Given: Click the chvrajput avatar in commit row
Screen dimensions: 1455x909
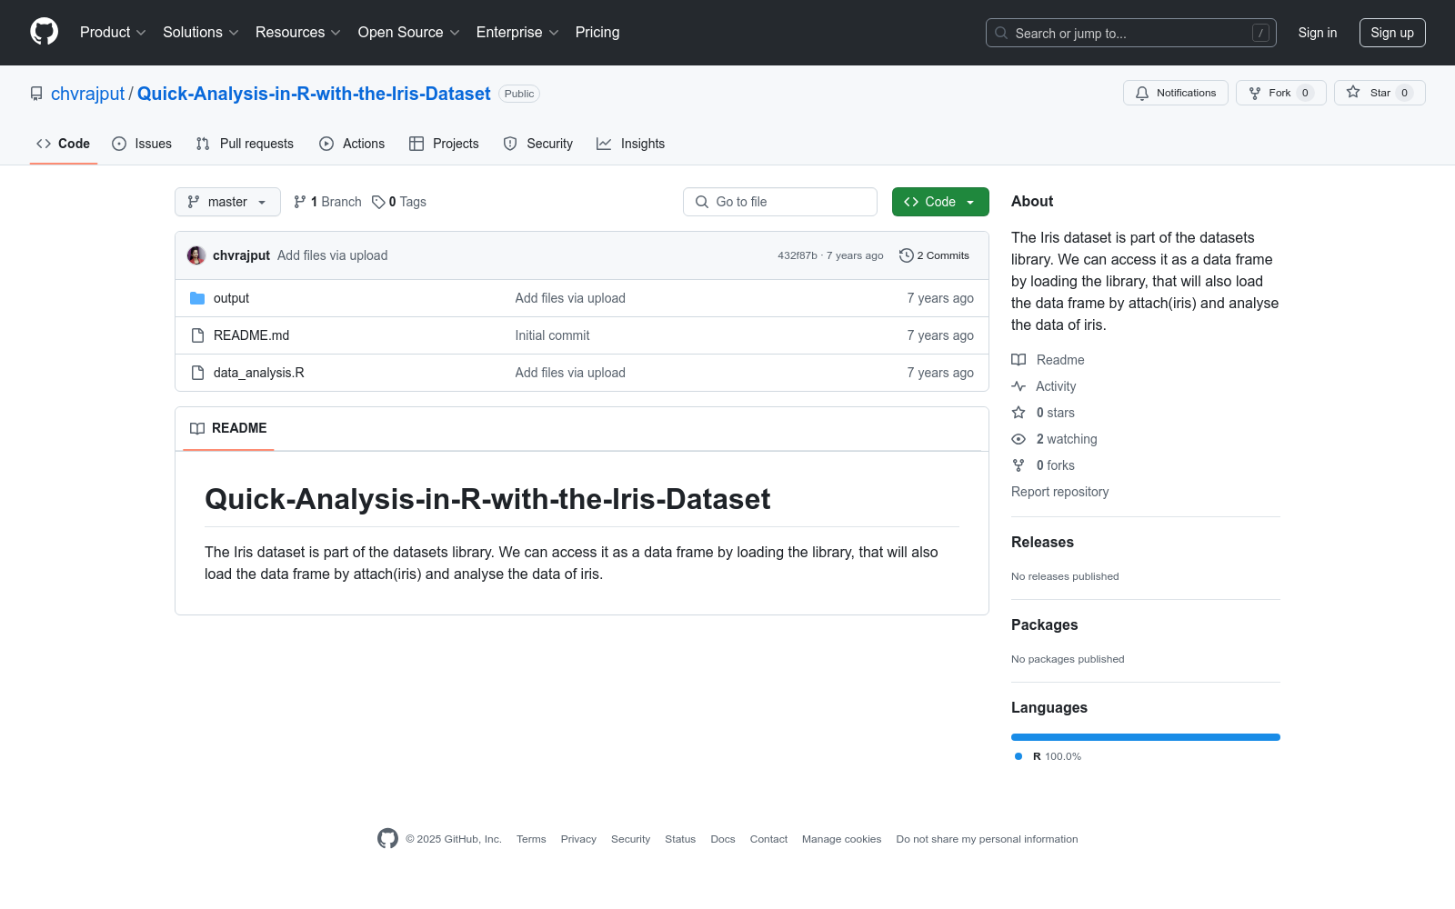Looking at the screenshot, I should [196, 255].
